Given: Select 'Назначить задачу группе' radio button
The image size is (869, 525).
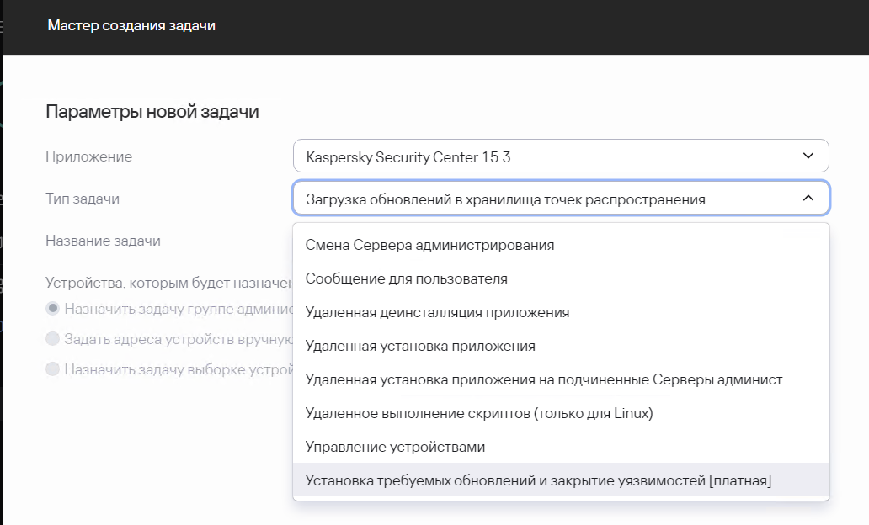Looking at the screenshot, I should pyautogui.click(x=53, y=309).
